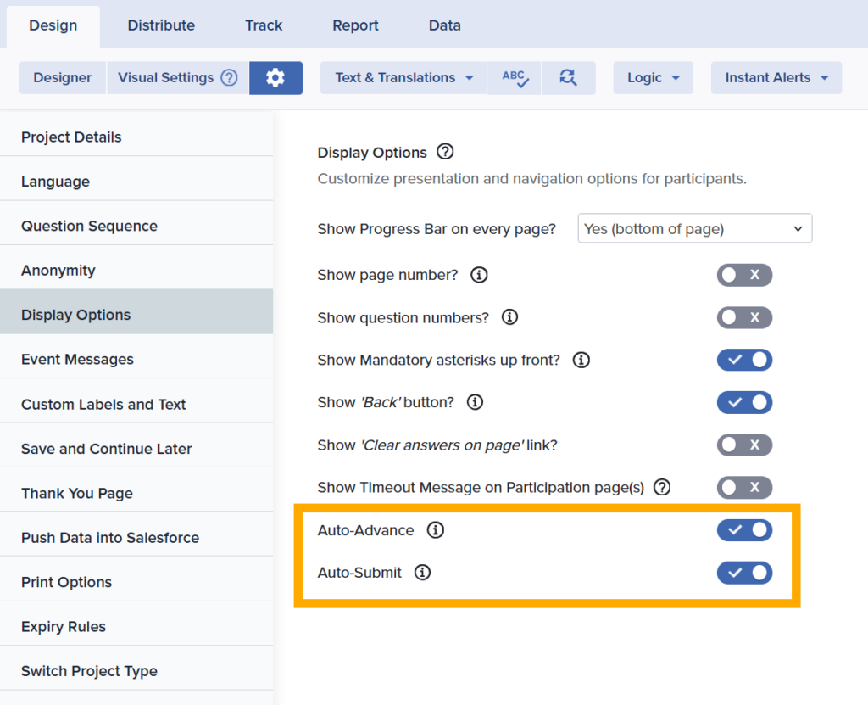Viewport: 868px width, 705px height.
Task: Click the info icon next to Show page number
Action: [478, 274]
